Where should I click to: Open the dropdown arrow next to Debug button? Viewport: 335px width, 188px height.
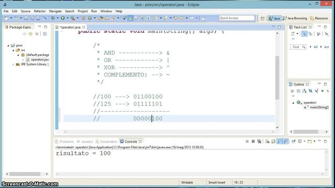click(58, 18)
